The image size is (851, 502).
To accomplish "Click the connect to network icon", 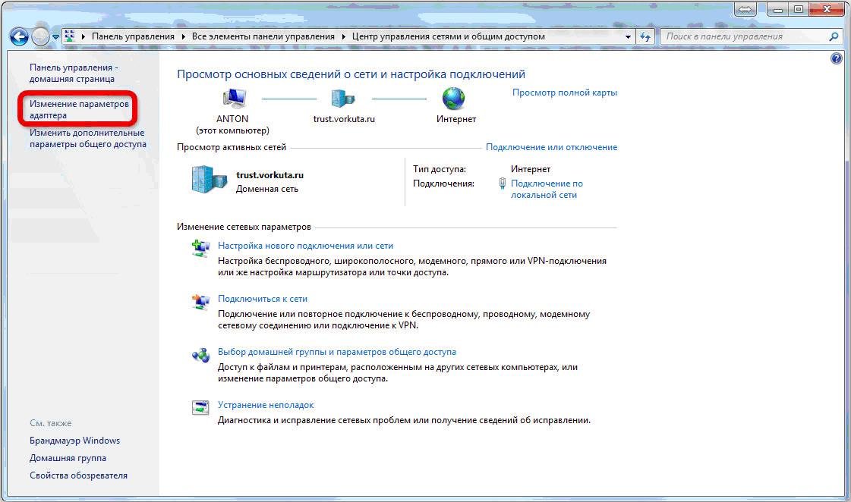I will tap(201, 302).
